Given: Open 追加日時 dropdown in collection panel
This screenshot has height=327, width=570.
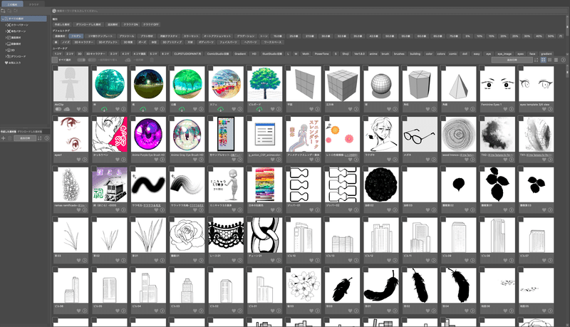Looking at the screenshot, I should [25, 138].
